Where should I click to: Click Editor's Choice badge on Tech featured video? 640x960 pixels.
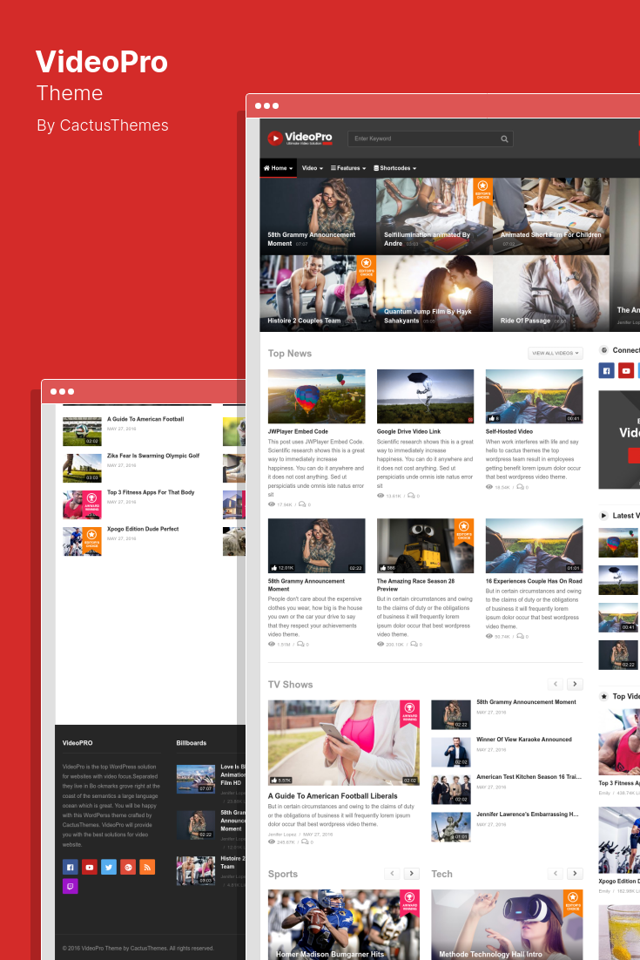click(573, 903)
